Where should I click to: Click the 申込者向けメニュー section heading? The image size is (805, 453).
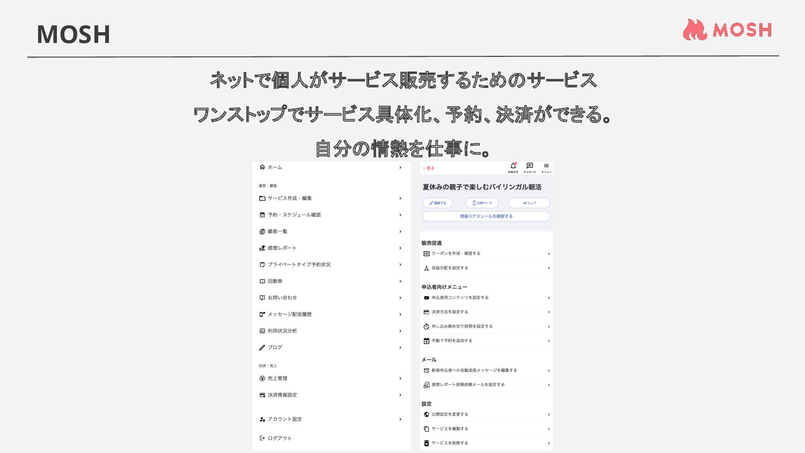(x=444, y=287)
